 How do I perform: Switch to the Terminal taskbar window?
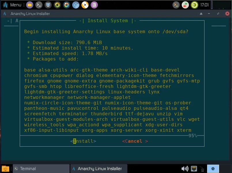tap(41, 169)
